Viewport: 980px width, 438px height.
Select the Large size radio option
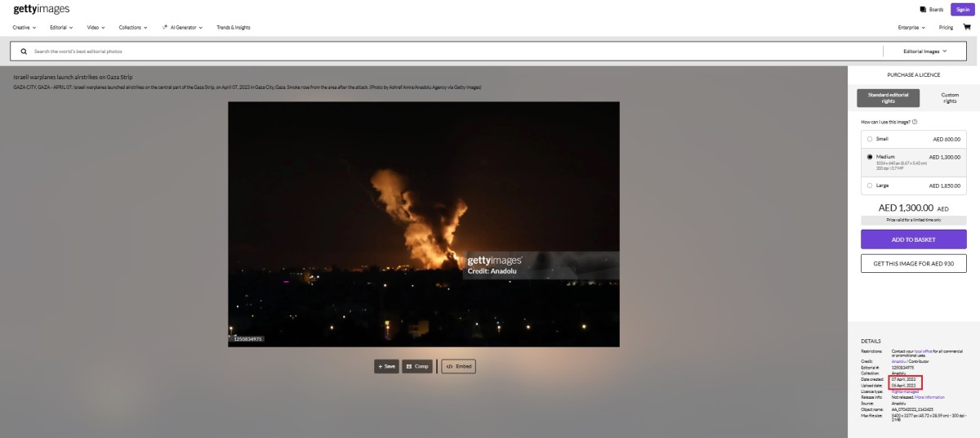pos(870,185)
